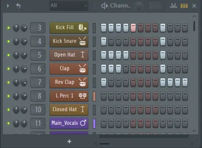This screenshot has height=148, width=202.
Task: Close the channel rack window
Action: 194,6
